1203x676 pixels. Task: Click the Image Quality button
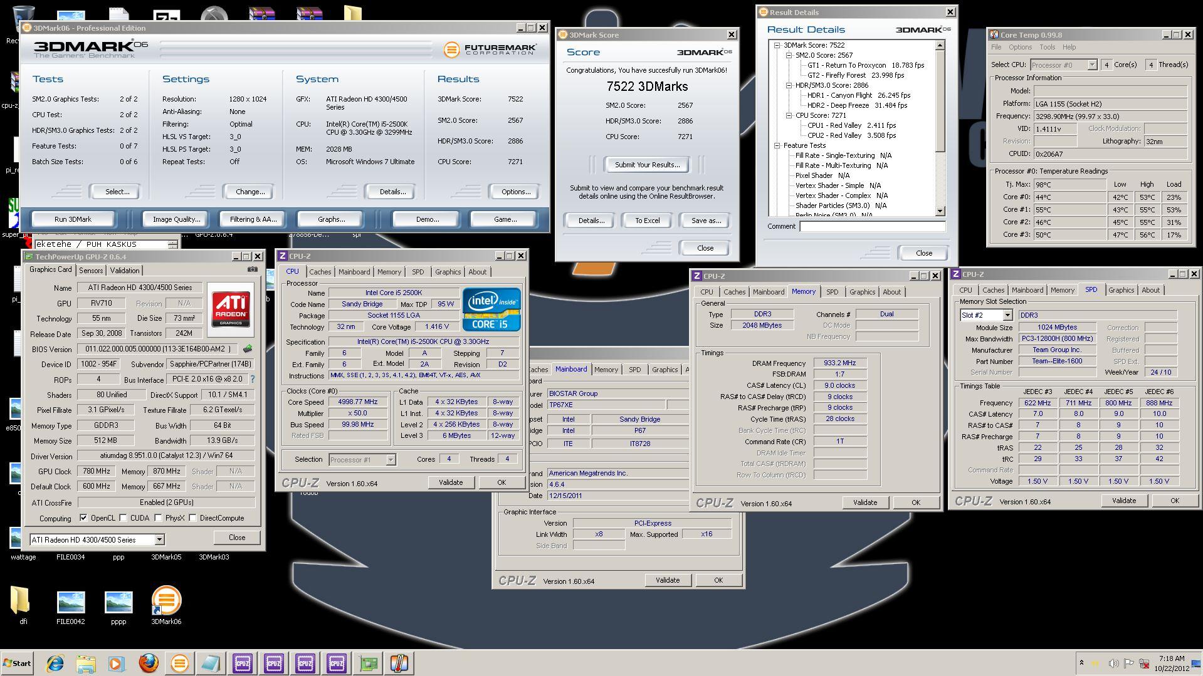click(176, 219)
